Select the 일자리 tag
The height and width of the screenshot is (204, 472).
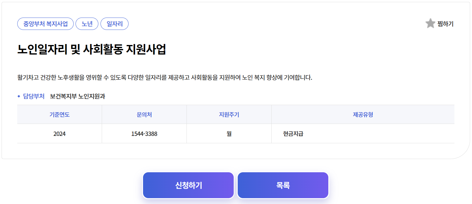114,24
